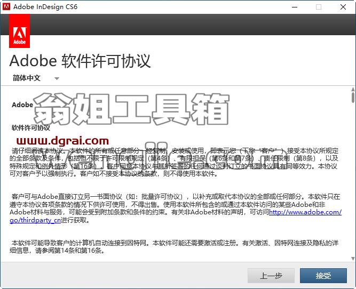Click the disabled maximize window button
This screenshot has height=289, width=356.
click(319, 7)
